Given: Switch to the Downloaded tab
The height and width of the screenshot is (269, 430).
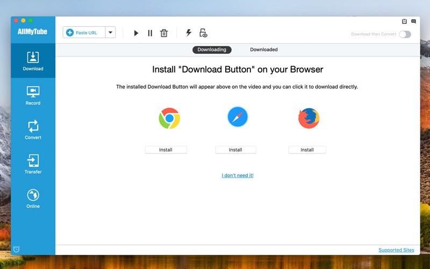Looking at the screenshot, I should click(x=264, y=49).
